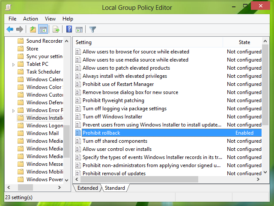
Task: Toggle the Show/Hide Console Tree icon
Action: pyautogui.click(x=43, y=29)
